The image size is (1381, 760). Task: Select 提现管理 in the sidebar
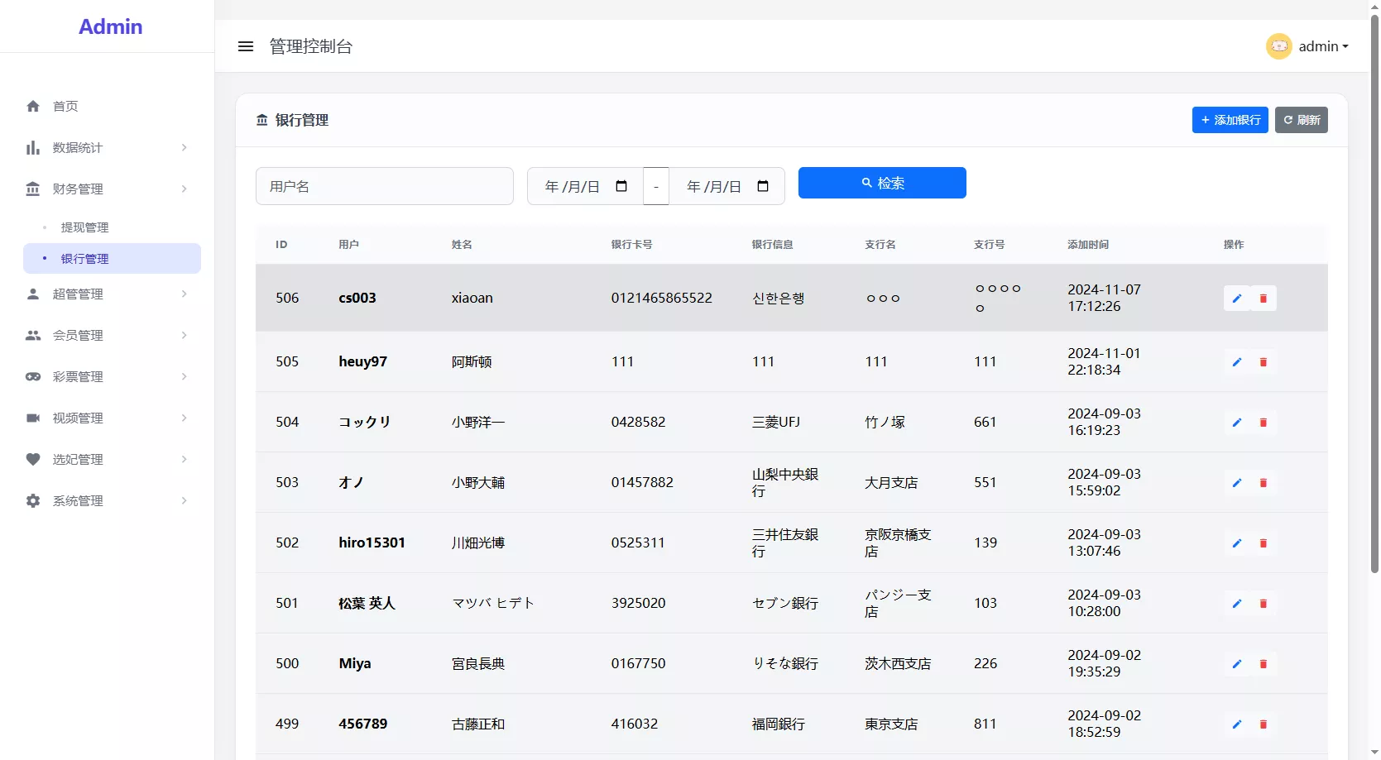(x=85, y=227)
